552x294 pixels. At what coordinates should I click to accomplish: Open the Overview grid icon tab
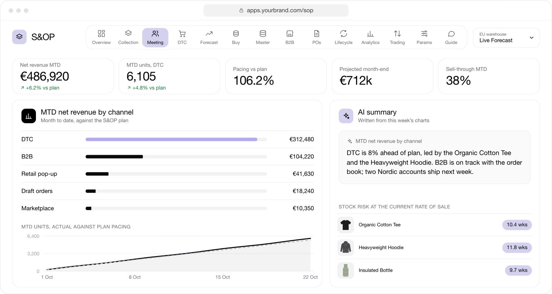101,38
